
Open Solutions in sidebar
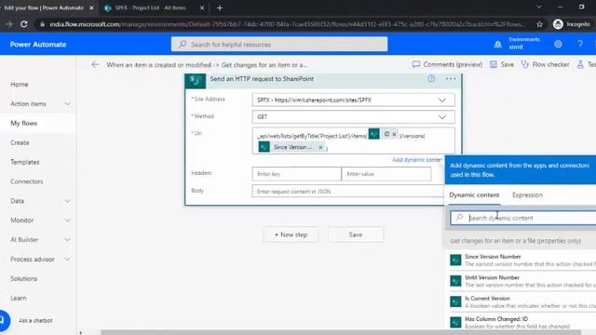coord(23,278)
